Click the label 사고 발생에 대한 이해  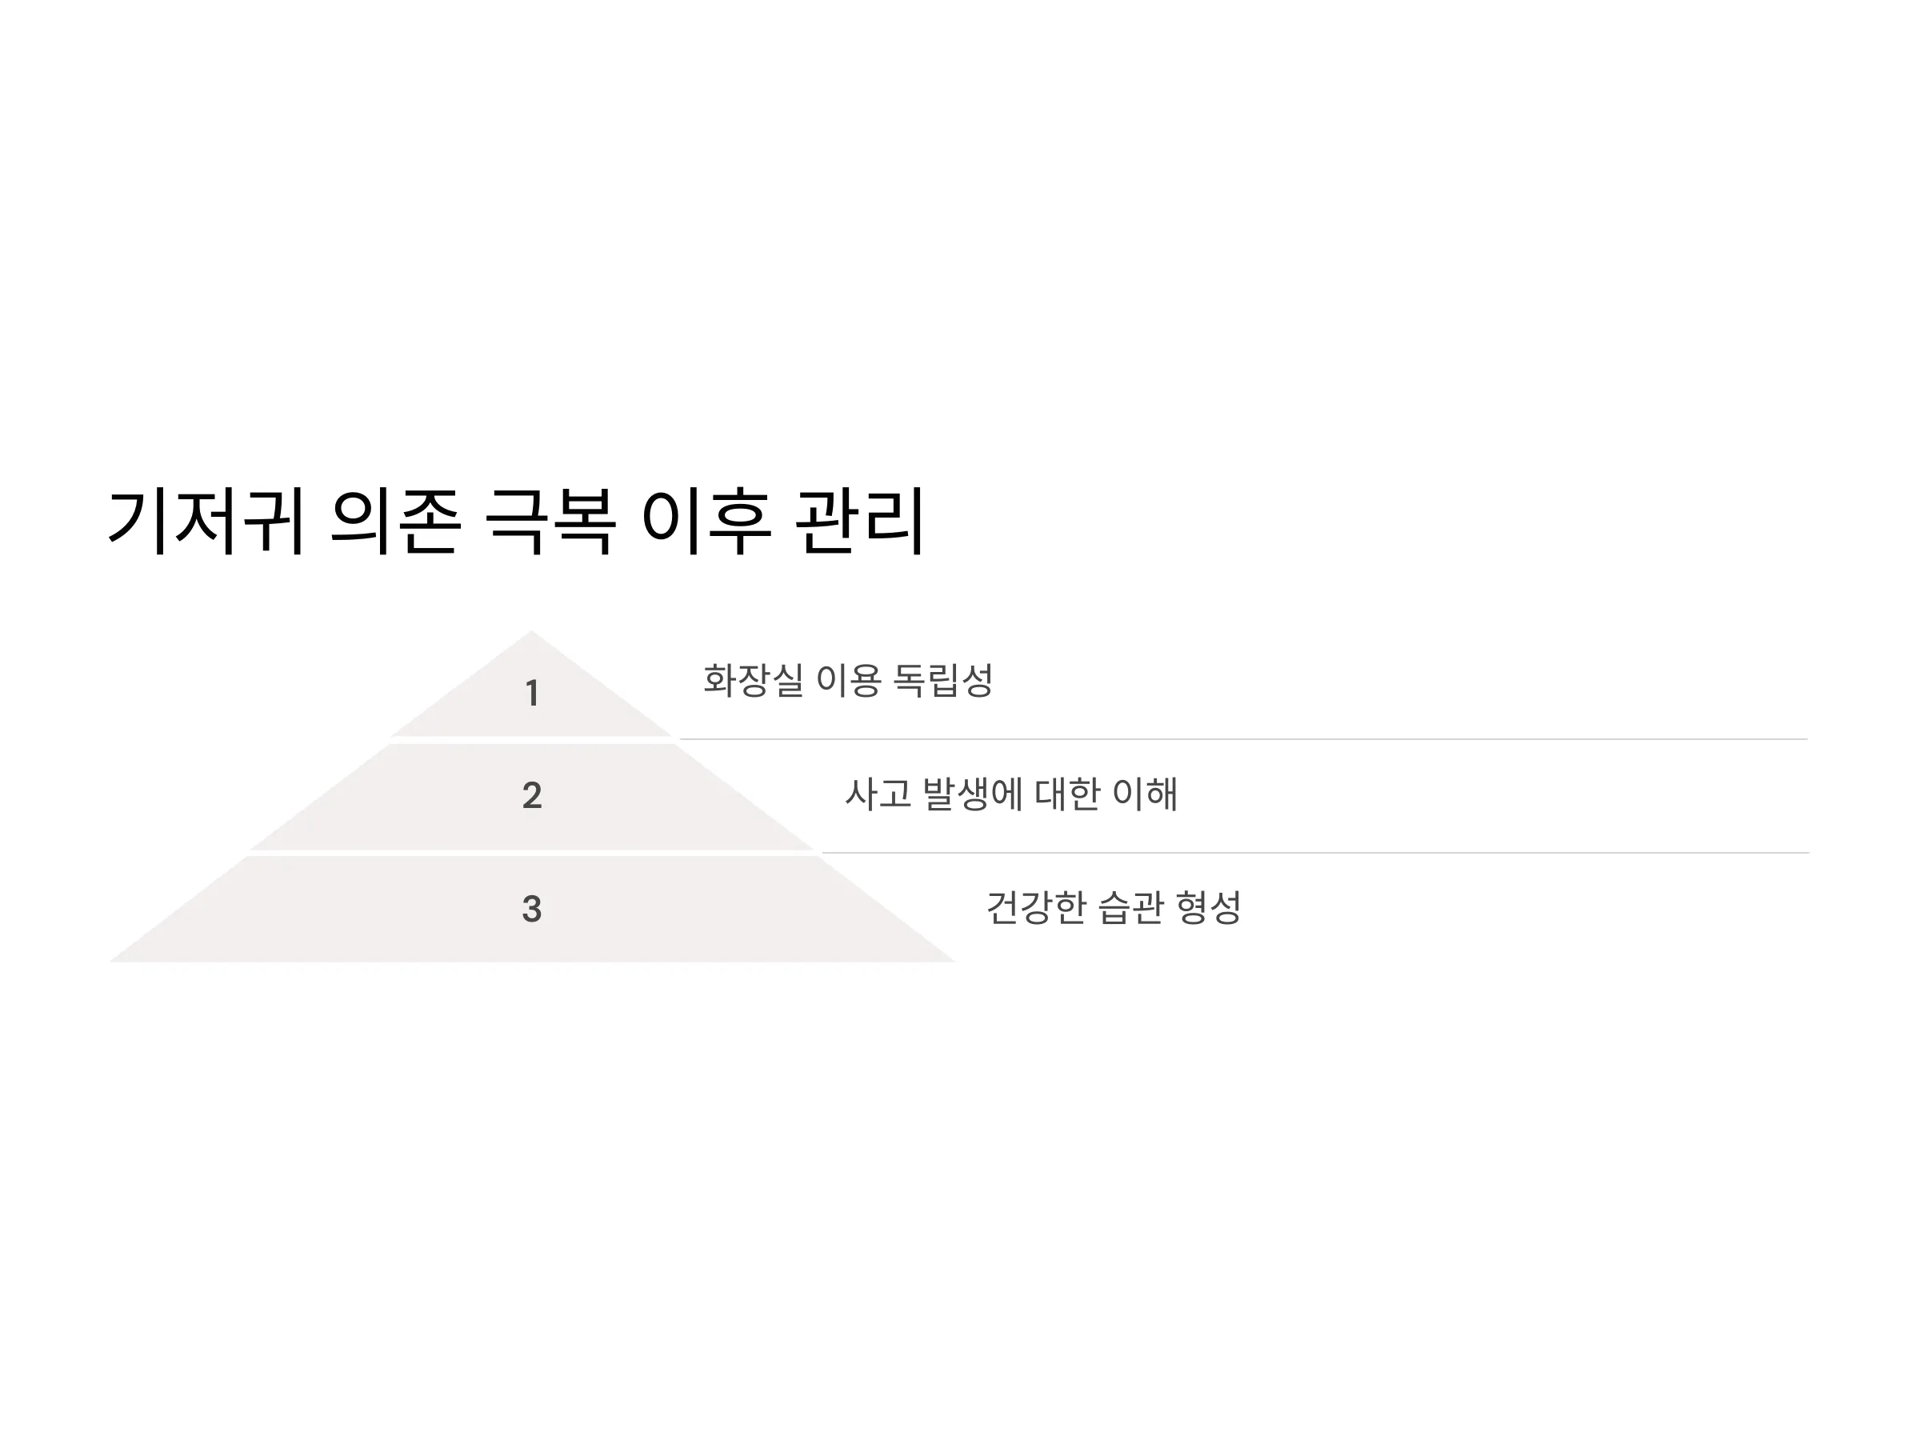(x=1011, y=794)
